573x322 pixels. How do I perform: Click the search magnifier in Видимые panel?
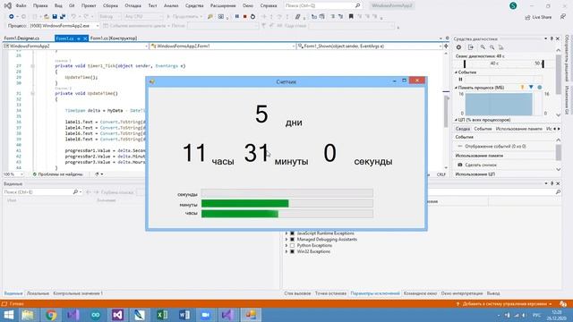75,192
